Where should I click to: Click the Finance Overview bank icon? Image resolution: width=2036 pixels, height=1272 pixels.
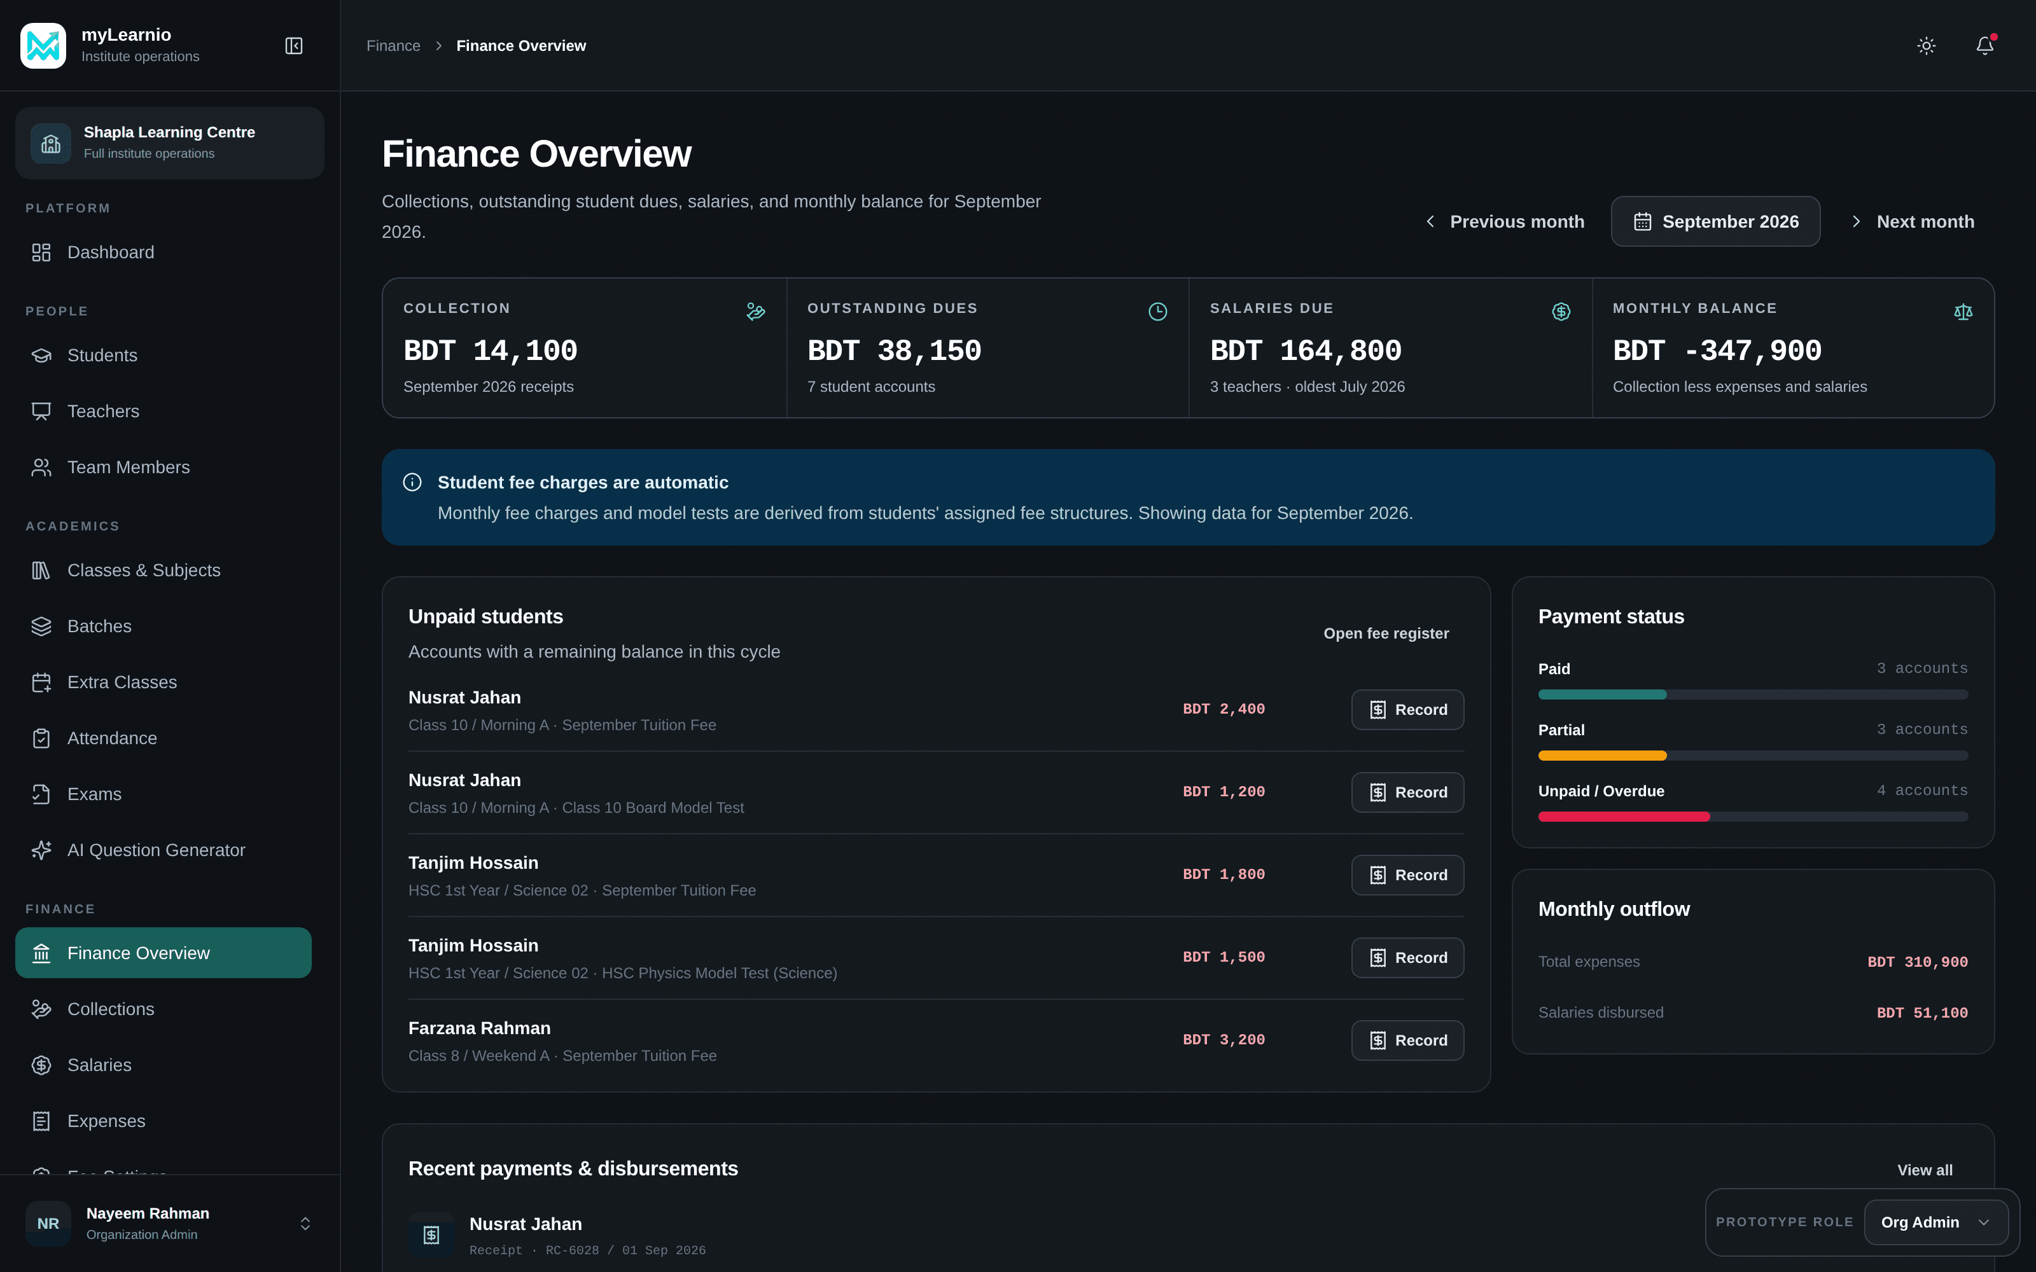point(41,953)
